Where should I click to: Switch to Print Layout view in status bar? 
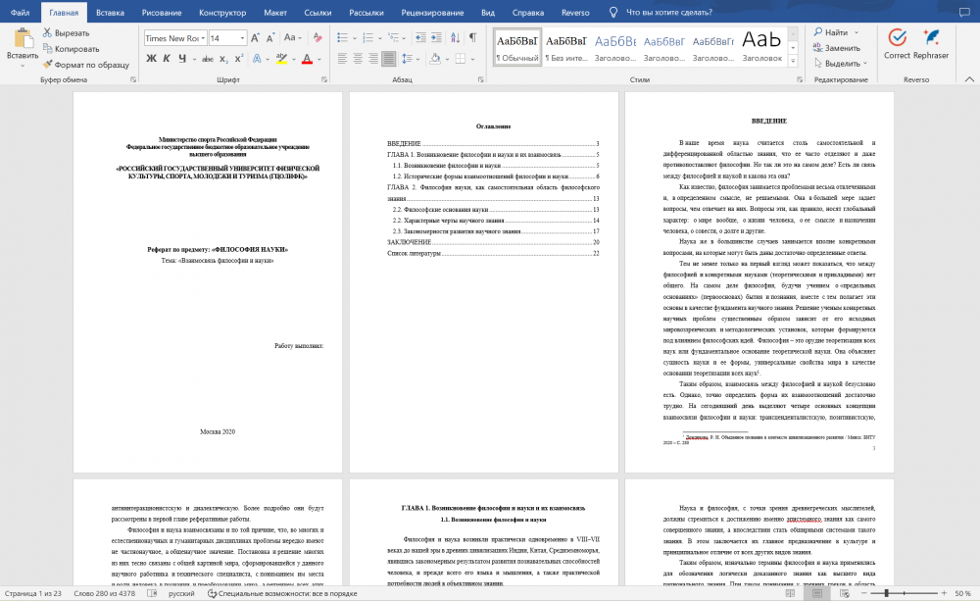(817, 593)
